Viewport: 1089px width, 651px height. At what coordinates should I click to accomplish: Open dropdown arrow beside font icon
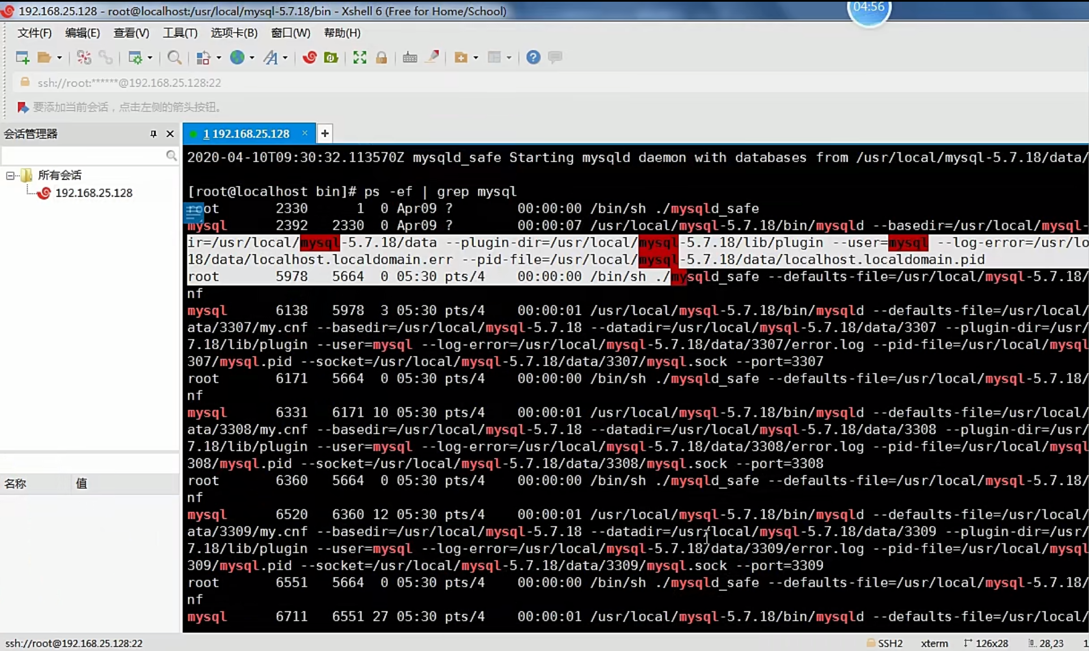[x=285, y=57]
